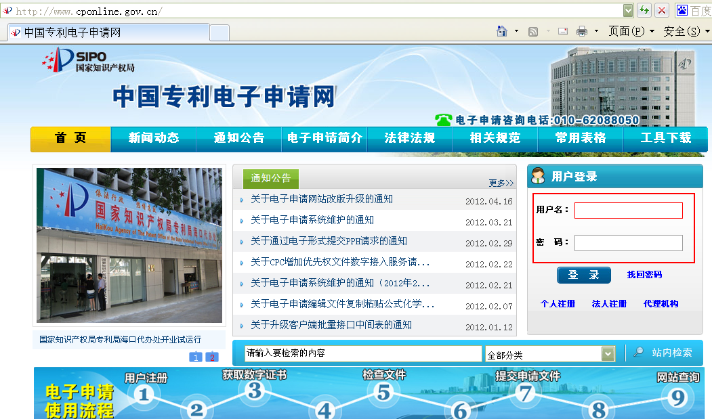Click the browser refresh icon

[x=644, y=10]
